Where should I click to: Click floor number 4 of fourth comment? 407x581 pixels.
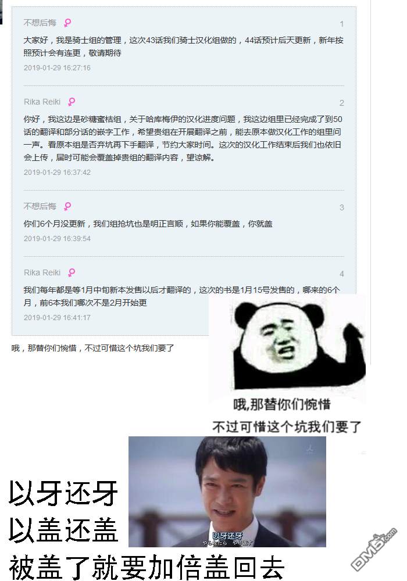pos(342,274)
